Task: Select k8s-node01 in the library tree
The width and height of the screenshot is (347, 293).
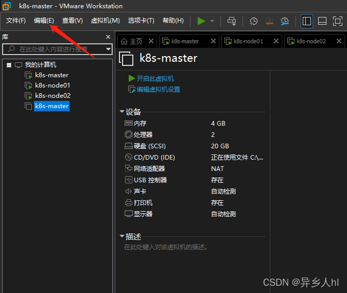Action: [53, 85]
